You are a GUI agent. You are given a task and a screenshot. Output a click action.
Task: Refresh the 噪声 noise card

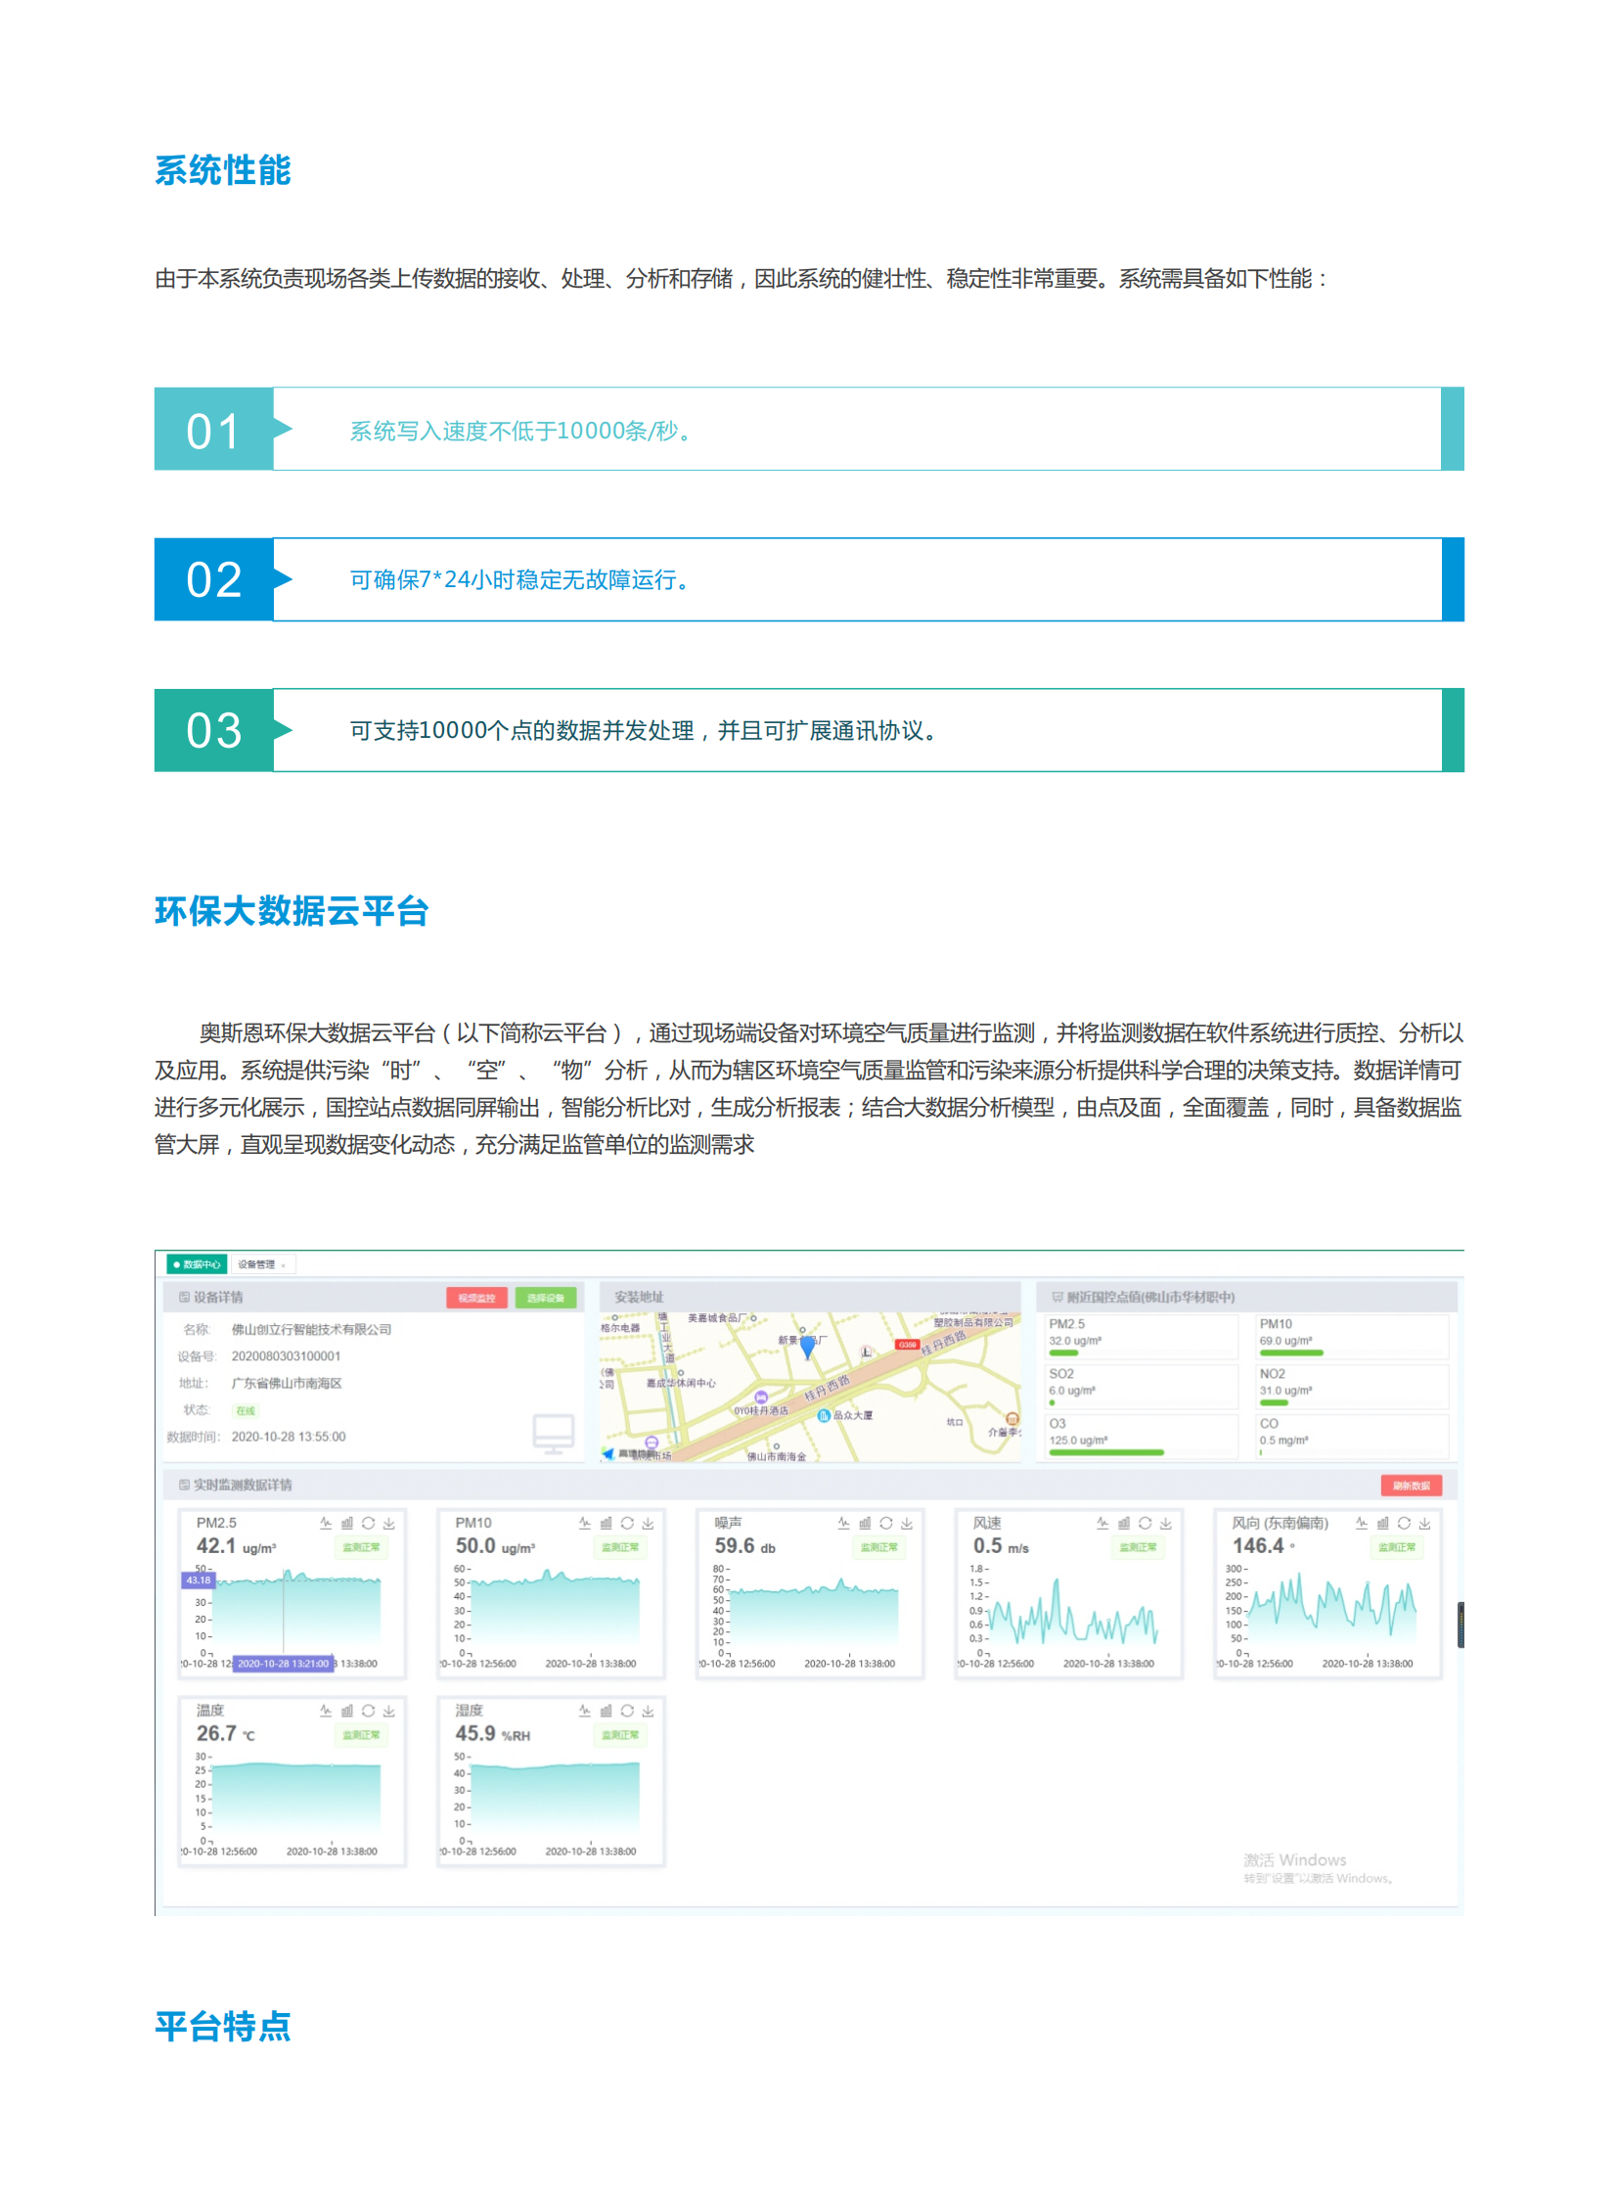click(x=885, y=1522)
